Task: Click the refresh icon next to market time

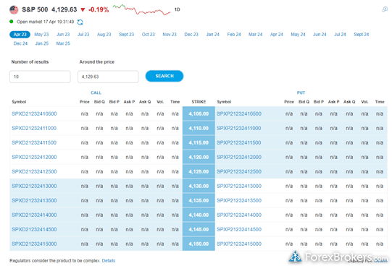Action: pos(80,22)
